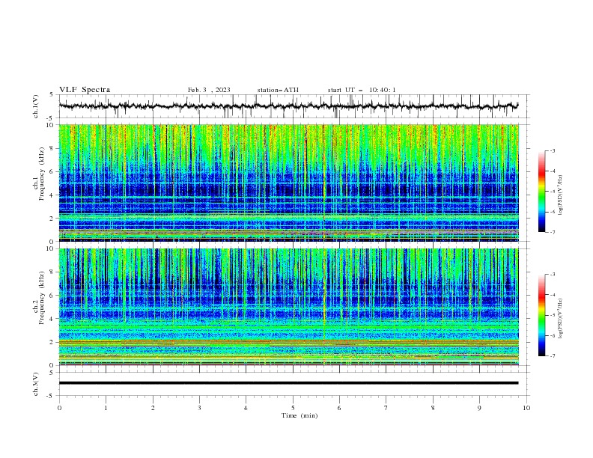Click time axis tick label "6"
Viewport: 593px width, 458px height.
339,408
